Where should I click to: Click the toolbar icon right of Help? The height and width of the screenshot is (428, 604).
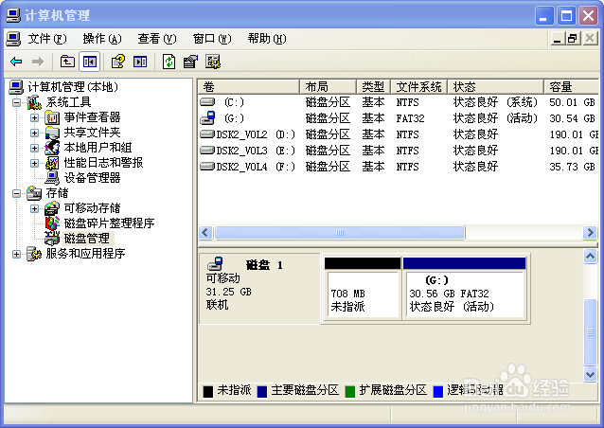pos(140,62)
